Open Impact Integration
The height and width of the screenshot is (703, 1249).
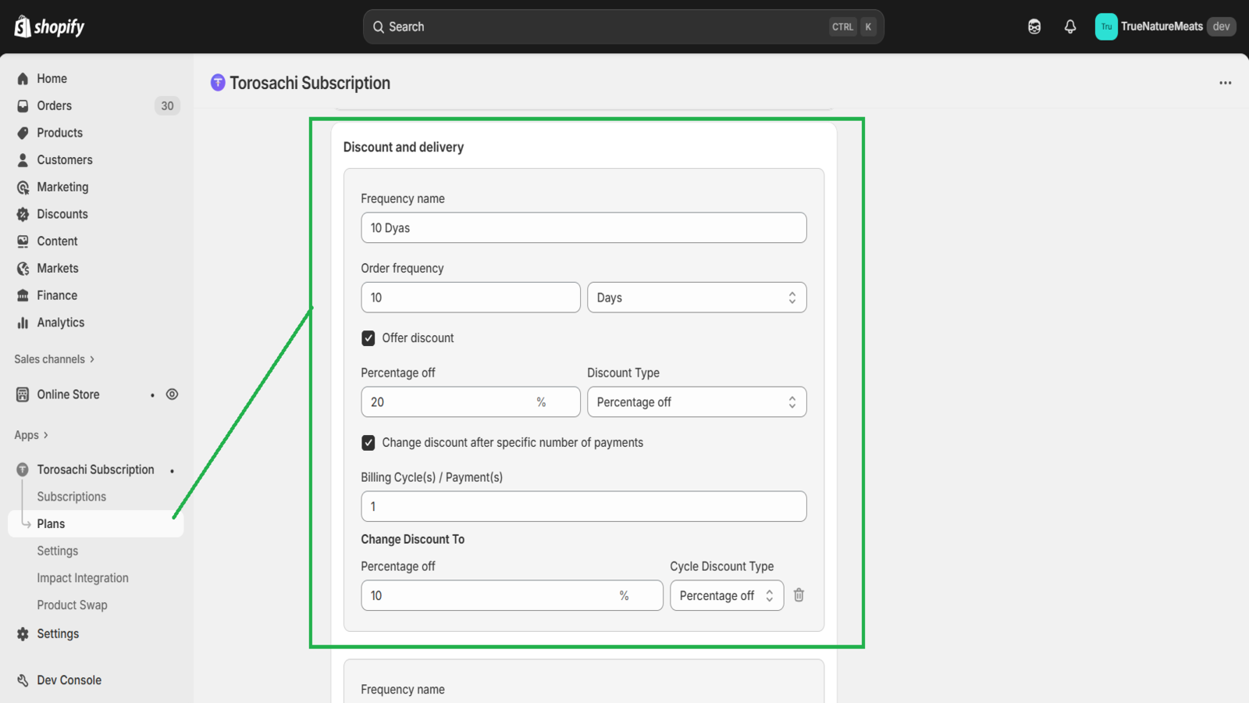[83, 578]
